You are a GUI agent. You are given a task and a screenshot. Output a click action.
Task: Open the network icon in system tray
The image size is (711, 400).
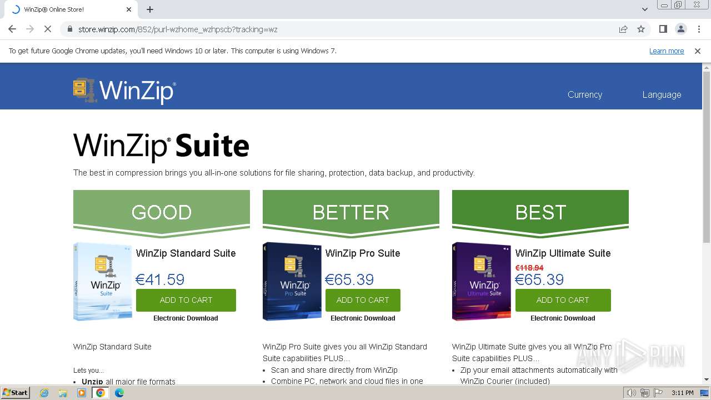(x=645, y=393)
